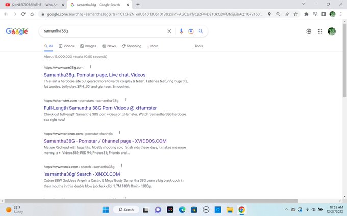Open the Google apps grid

pos(320,32)
